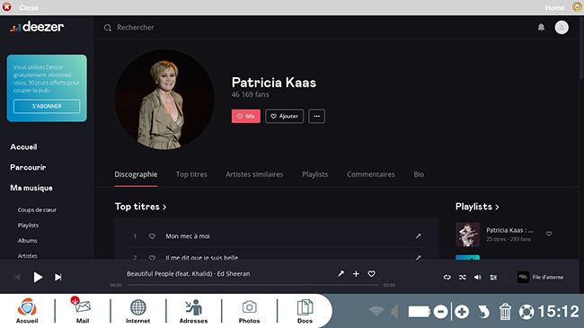Open File d'attente queue
The height and width of the screenshot is (328, 584).
click(x=547, y=277)
